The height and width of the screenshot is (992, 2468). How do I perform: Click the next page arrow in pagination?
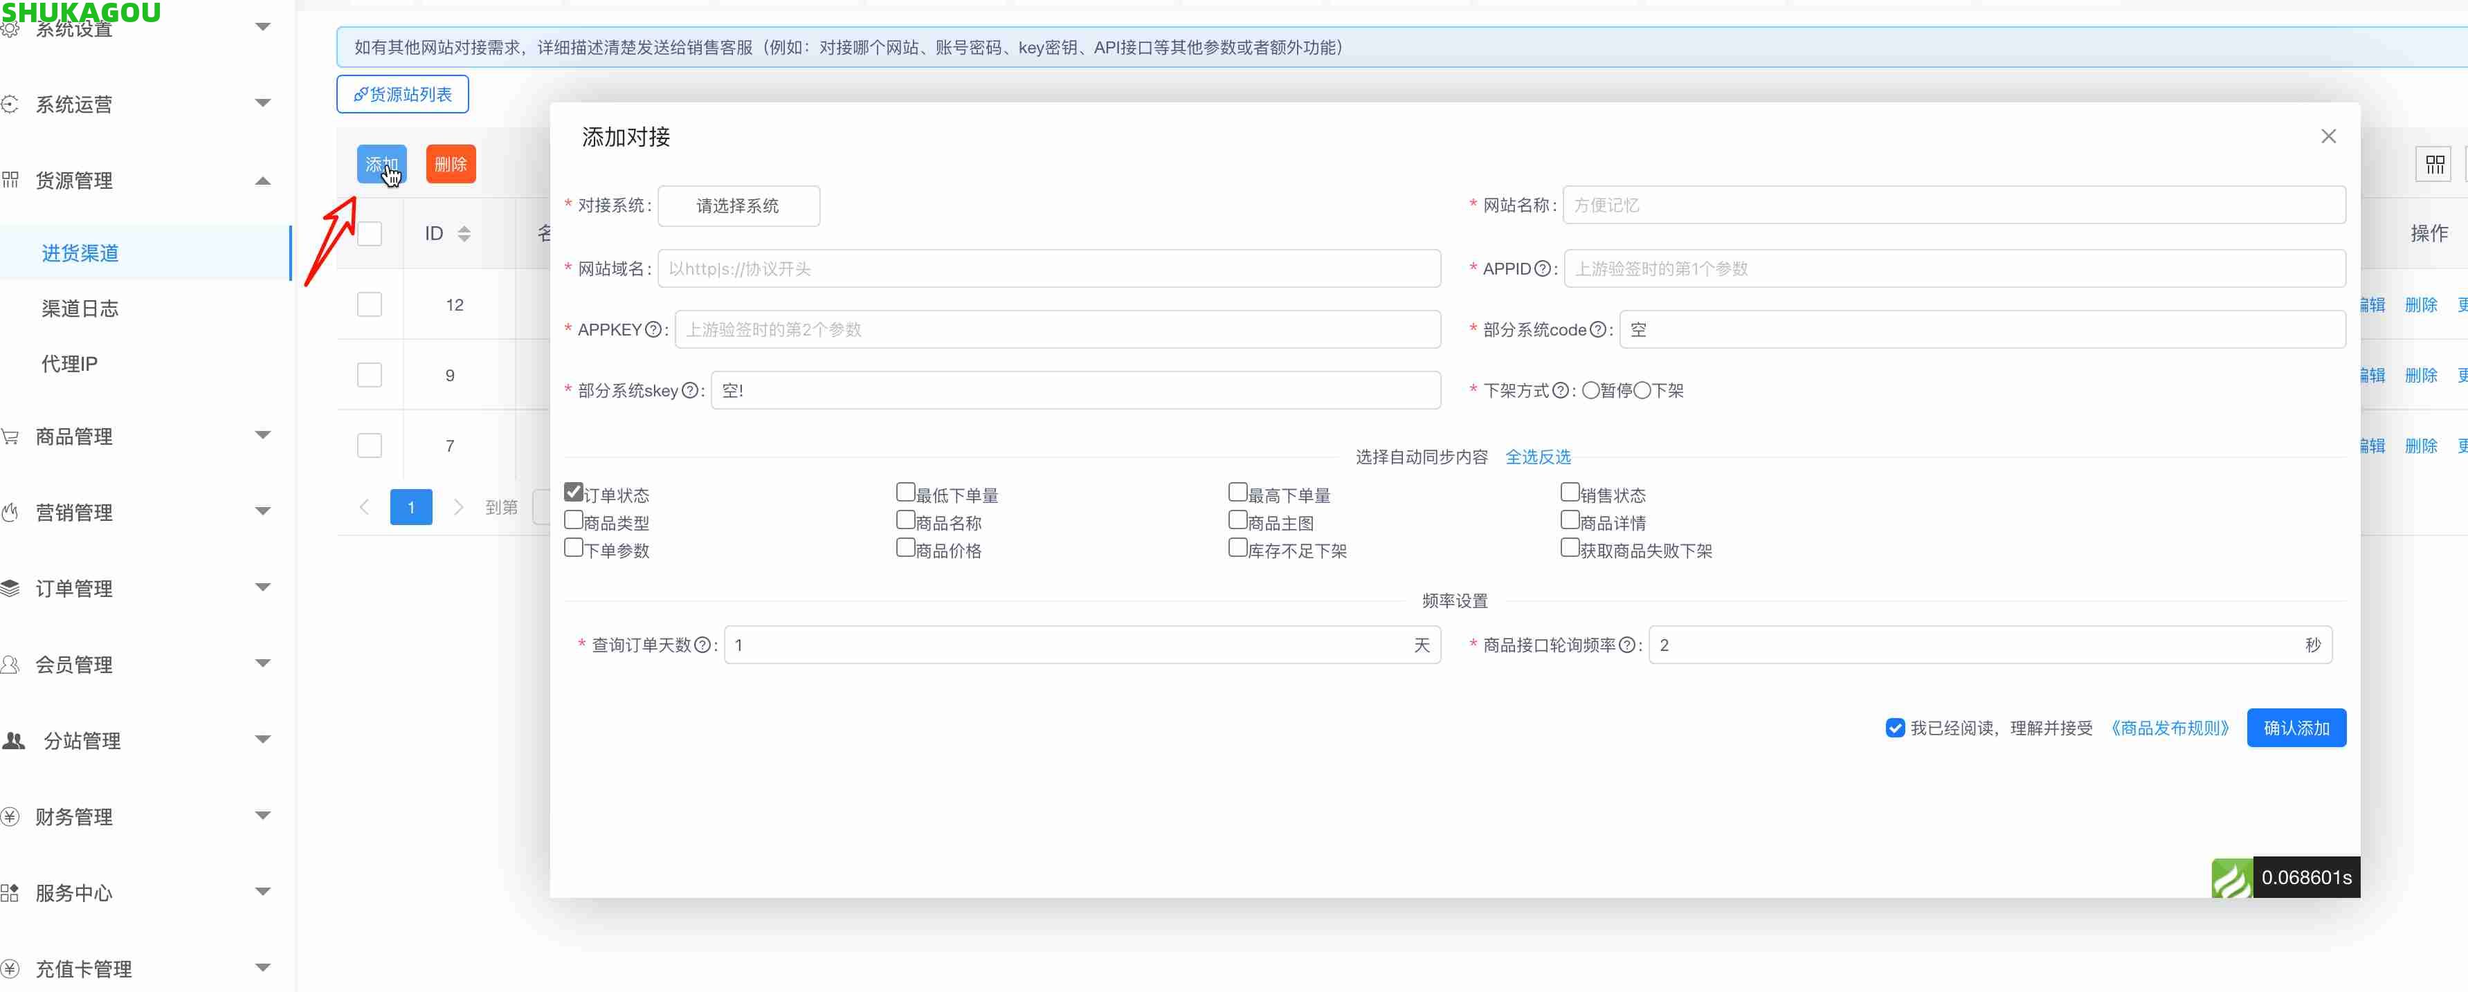(458, 506)
